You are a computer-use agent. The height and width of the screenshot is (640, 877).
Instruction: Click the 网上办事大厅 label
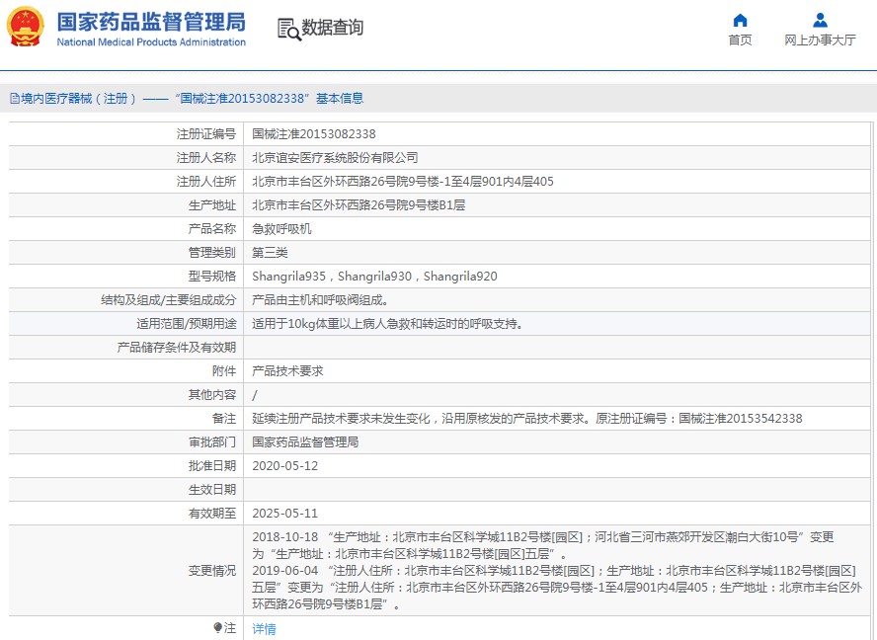point(820,40)
